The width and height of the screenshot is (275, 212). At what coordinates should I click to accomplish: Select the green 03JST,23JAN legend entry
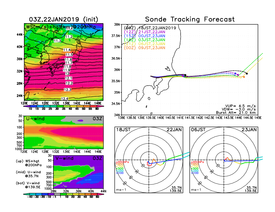[x=145, y=40]
